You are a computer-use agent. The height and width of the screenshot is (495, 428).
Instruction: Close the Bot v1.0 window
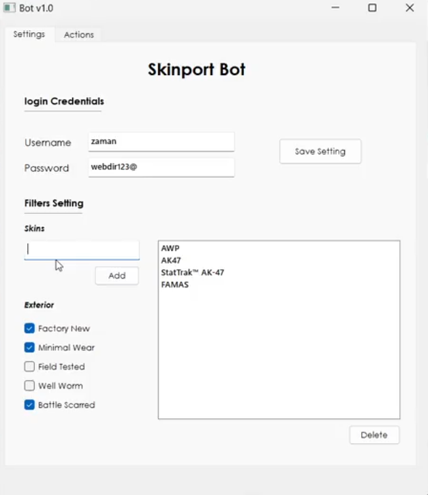[x=410, y=8]
